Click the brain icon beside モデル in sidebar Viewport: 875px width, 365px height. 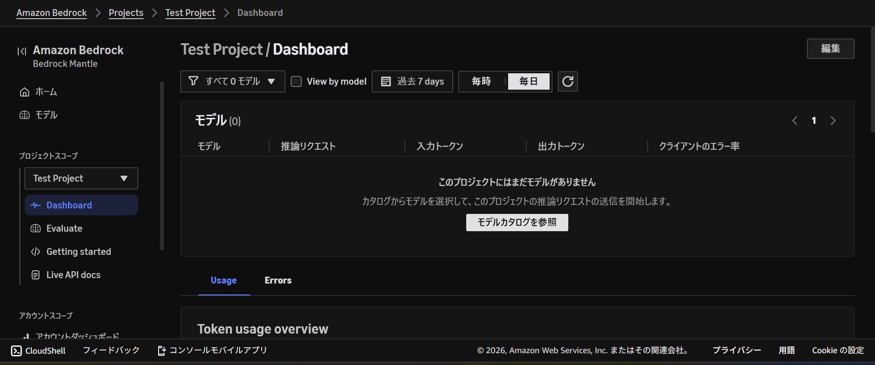(x=25, y=115)
